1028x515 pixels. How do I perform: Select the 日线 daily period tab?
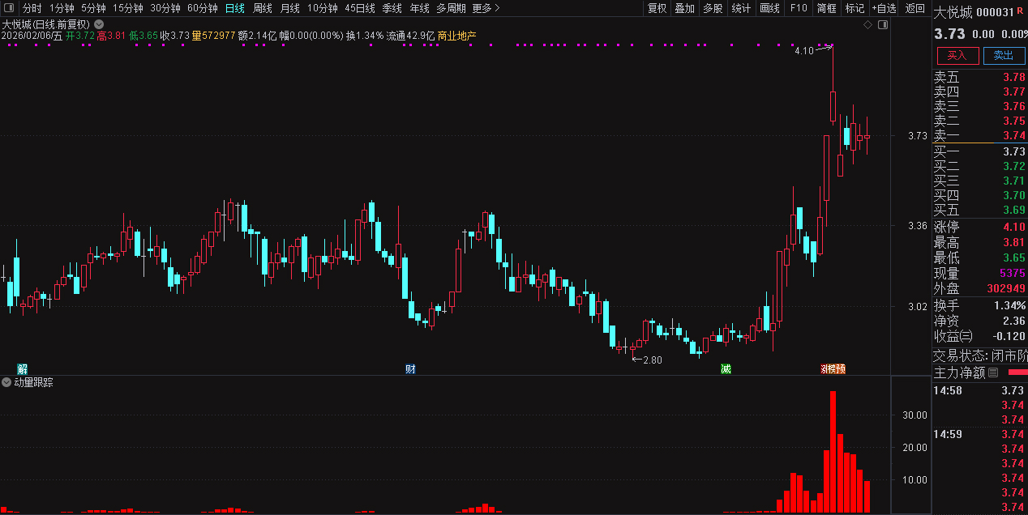click(x=235, y=8)
